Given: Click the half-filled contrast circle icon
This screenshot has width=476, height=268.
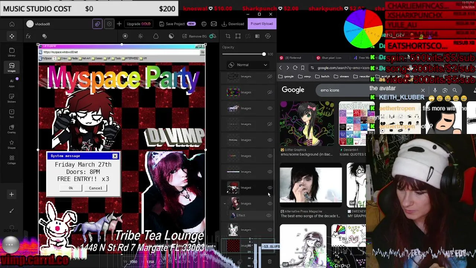Looking at the screenshot, I should tap(171, 36).
